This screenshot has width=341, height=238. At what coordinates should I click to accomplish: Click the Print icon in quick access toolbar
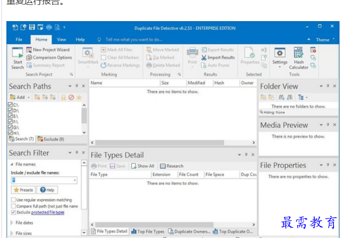tap(49, 27)
